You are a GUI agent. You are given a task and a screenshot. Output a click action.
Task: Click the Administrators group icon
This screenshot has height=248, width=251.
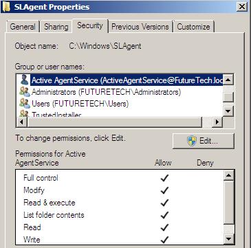click(x=25, y=92)
